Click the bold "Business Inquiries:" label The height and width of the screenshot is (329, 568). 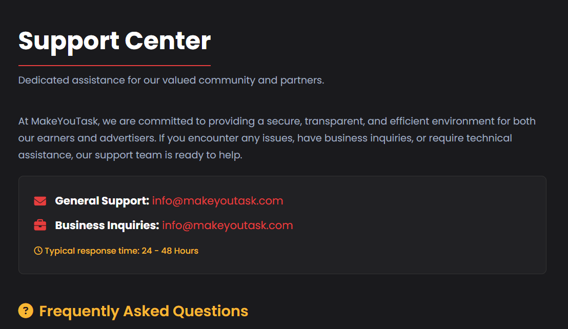[107, 225]
